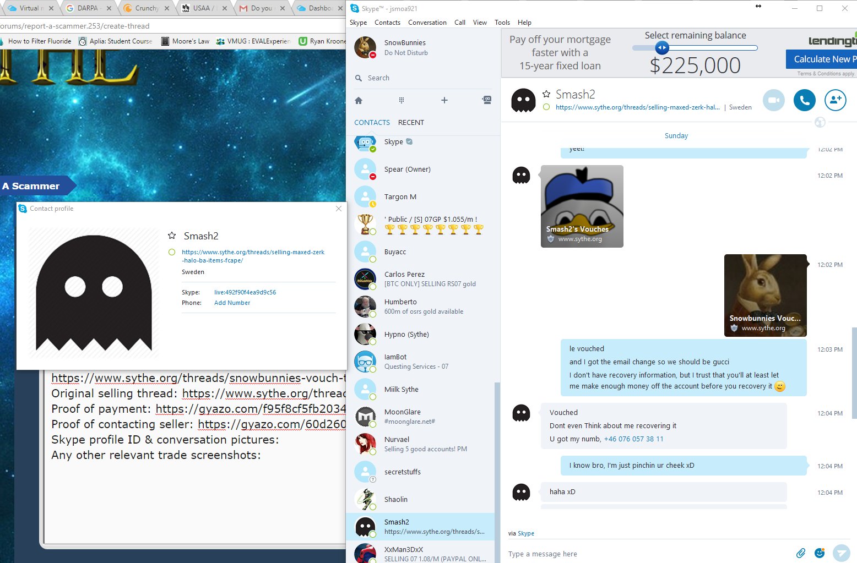The image size is (857, 563).
Task: Click the Add Number link
Action: point(232,303)
